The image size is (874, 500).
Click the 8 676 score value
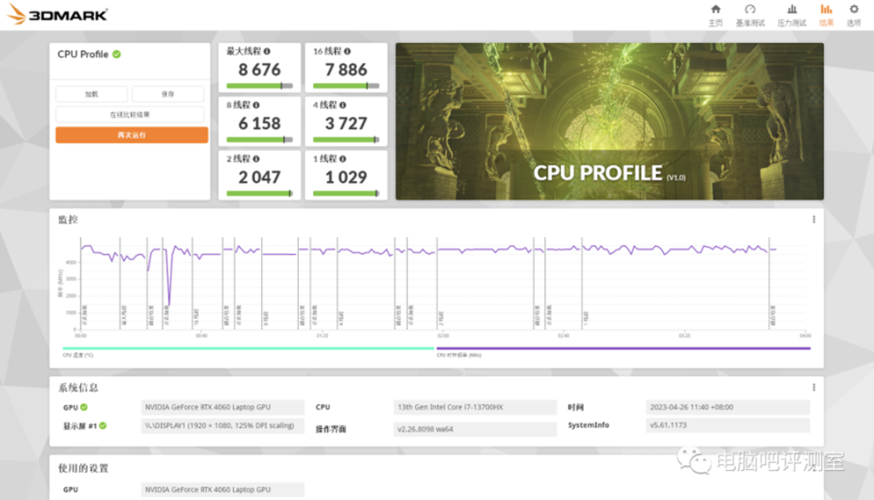click(259, 70)
